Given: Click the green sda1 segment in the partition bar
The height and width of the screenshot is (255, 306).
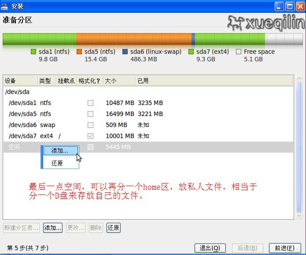Looking at the screenshot, I should coord(40,39).
